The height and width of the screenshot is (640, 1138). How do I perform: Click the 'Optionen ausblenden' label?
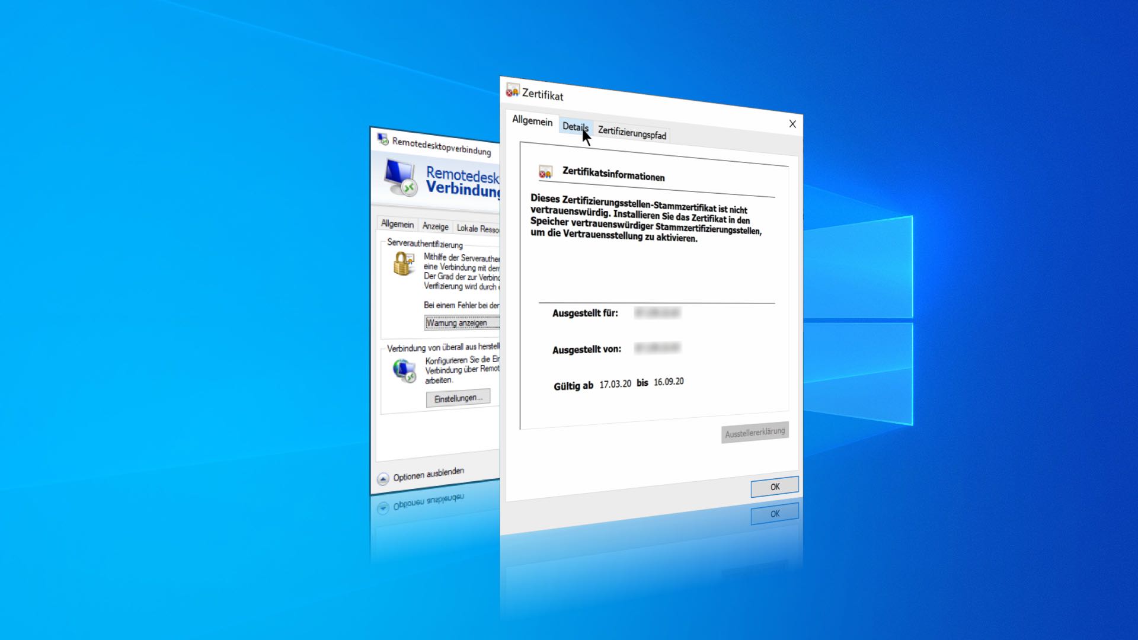(x=429, y=474)
